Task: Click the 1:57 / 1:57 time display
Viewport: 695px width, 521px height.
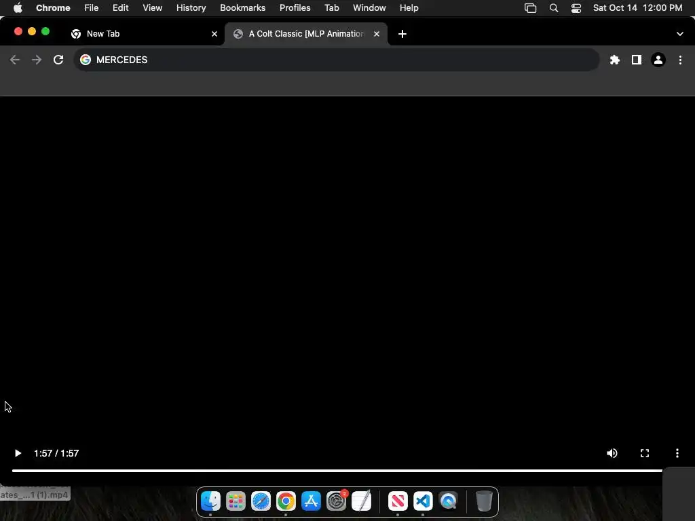Action: (x=56, y=453)
